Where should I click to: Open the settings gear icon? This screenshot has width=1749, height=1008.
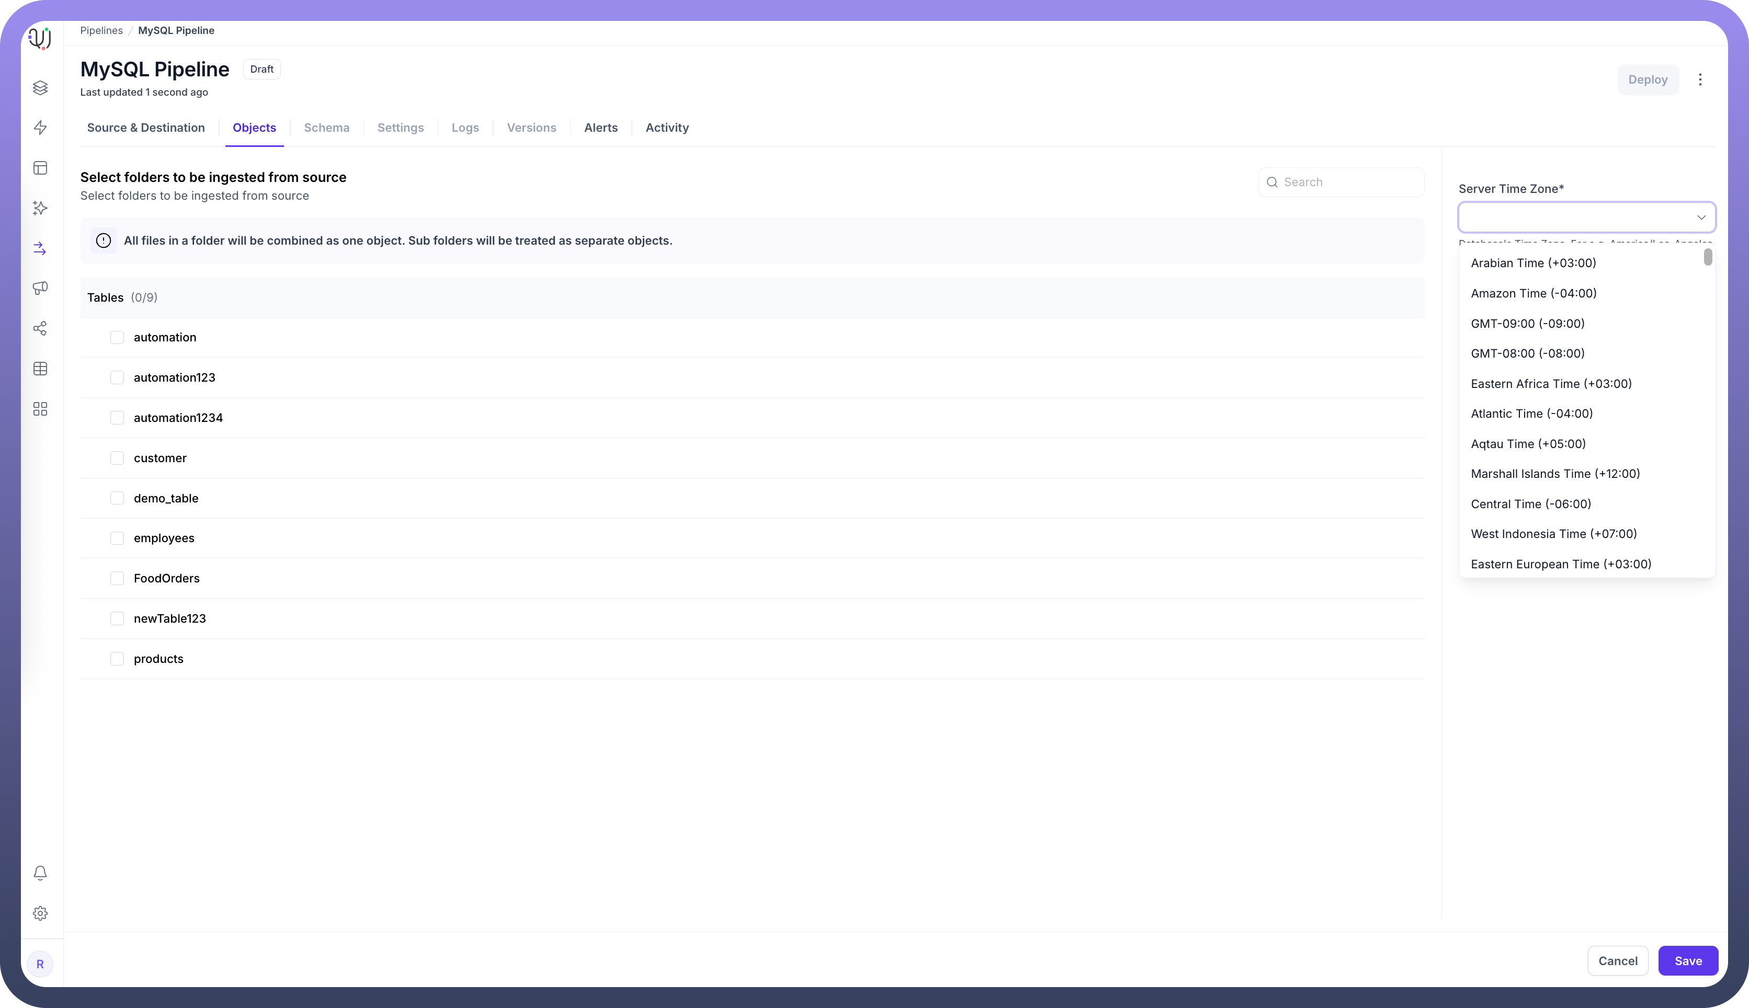(x=40, y=913)
